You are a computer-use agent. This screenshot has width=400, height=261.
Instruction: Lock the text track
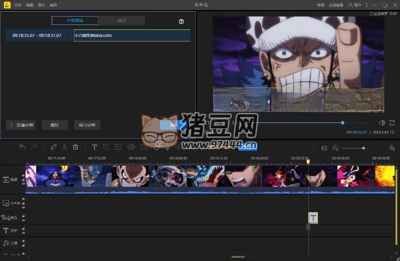click(x=23, y=228)
